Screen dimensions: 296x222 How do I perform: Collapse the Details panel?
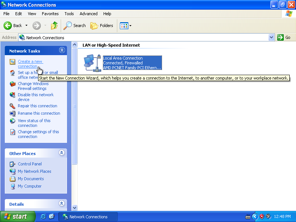(x=62, y=203)
